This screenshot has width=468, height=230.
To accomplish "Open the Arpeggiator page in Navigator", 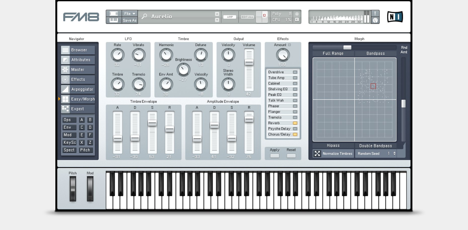I will coord(78,89).
